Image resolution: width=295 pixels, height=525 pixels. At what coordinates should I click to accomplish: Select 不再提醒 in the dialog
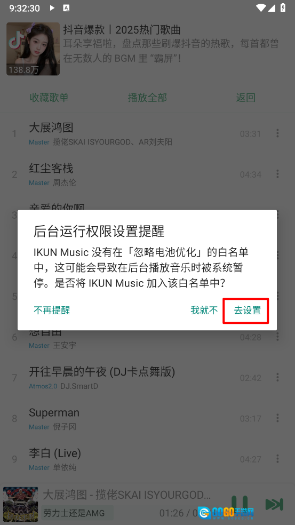click(52, 311)
